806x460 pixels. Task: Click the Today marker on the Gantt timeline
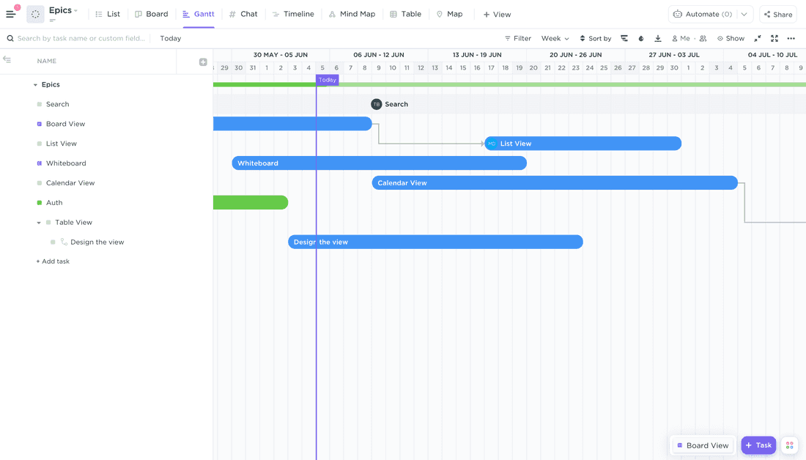(x=327, y=79)
